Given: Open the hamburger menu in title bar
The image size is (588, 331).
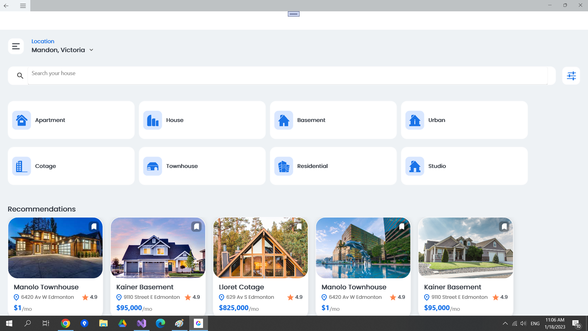Looking at the screenshot, I should [x=23, y=6].
